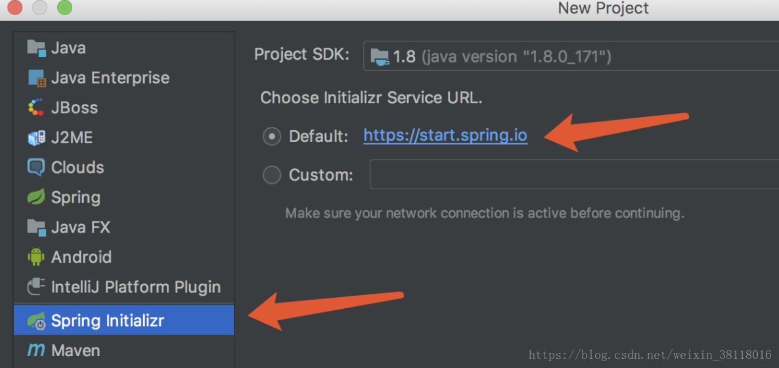
Task: Click the IntelliJ Platform Plugin plug icon
Action: 36,287
